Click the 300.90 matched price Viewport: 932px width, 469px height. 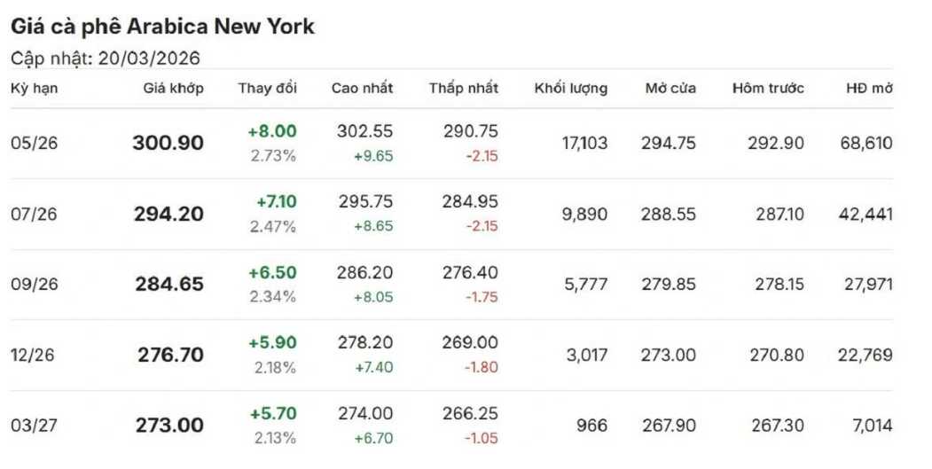click(x=168, y=143)
